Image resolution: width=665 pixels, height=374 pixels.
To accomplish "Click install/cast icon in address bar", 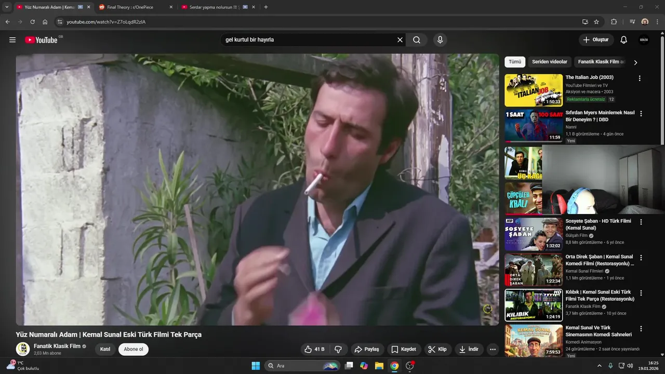I will [x=585, y=22].
